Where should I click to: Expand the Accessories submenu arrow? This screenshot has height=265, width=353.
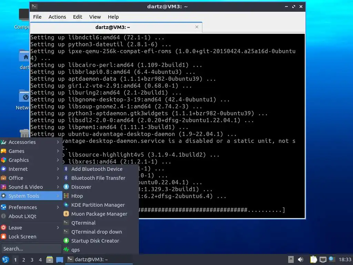point(58,142)
